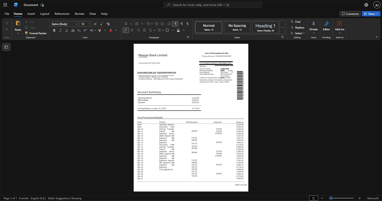
Task: Click the Dictate microphone icon
Action: [x=313, y=23]
